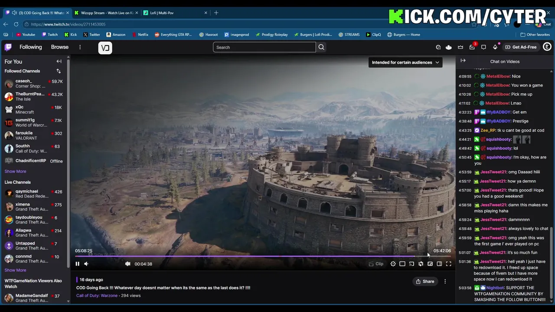555x312 pixels.
Task: Go to the Following page
Action: tap(31, 47)
